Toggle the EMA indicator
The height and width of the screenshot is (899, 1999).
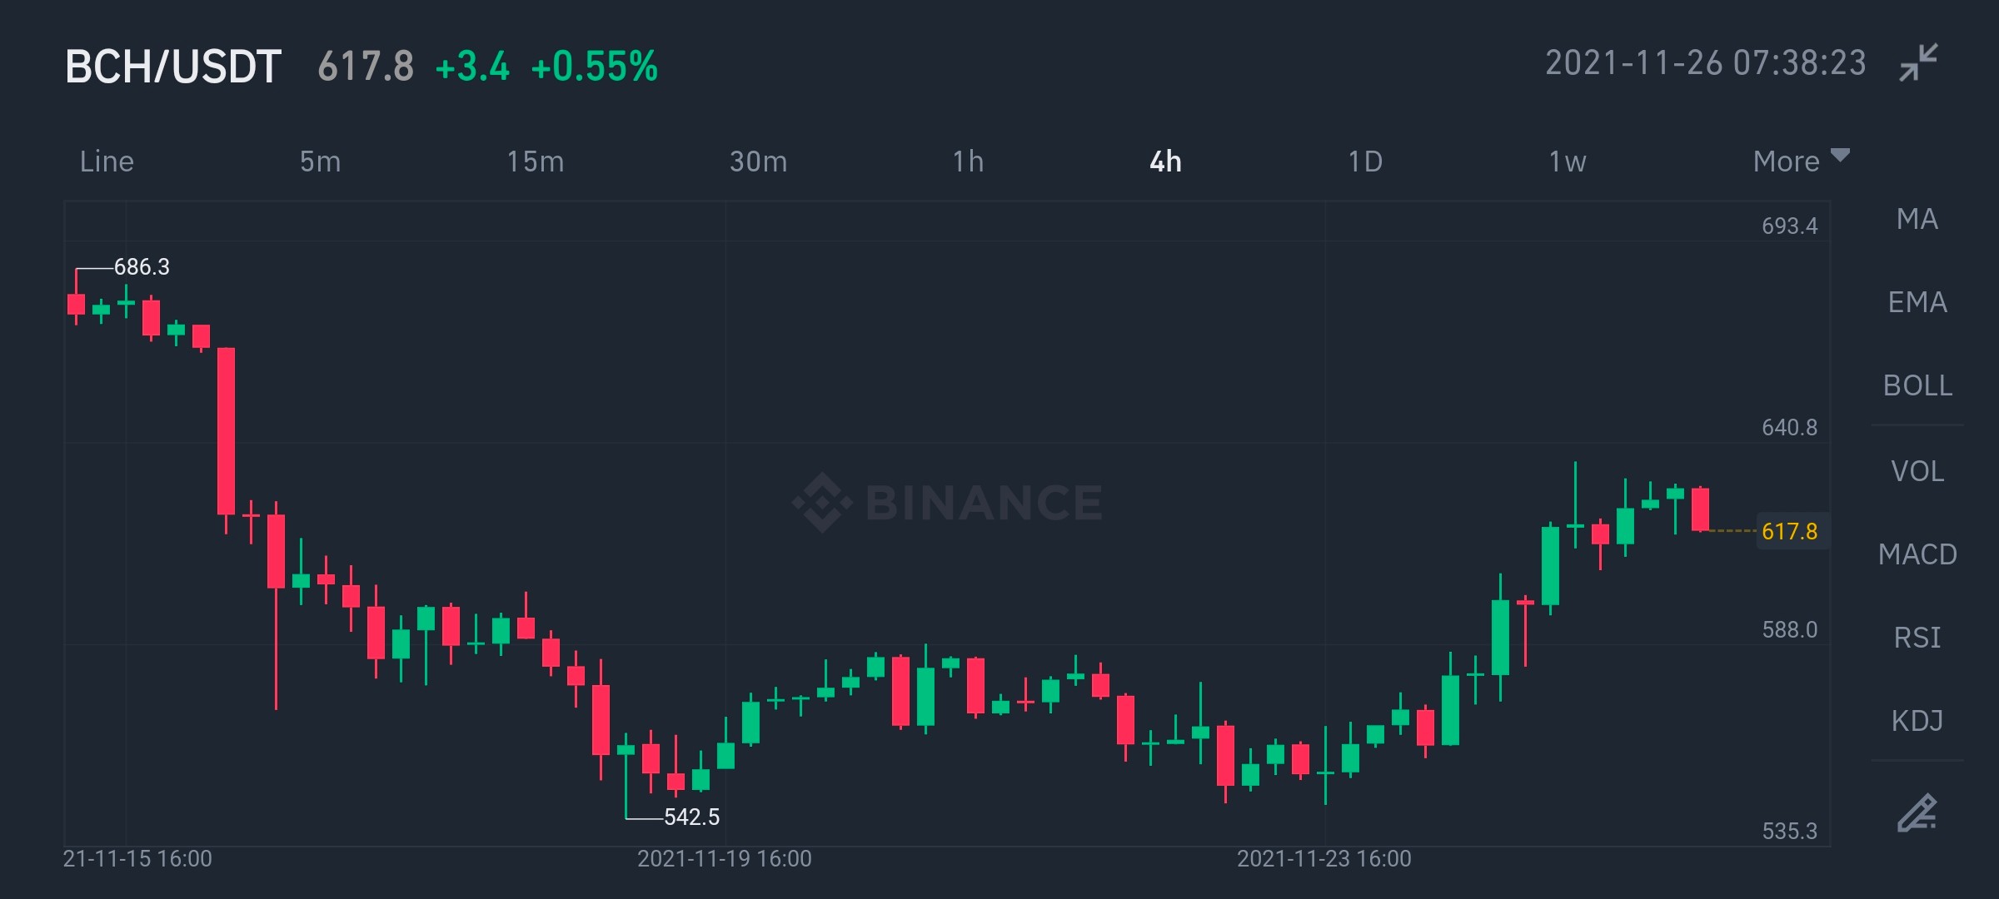click(1917, 302)
